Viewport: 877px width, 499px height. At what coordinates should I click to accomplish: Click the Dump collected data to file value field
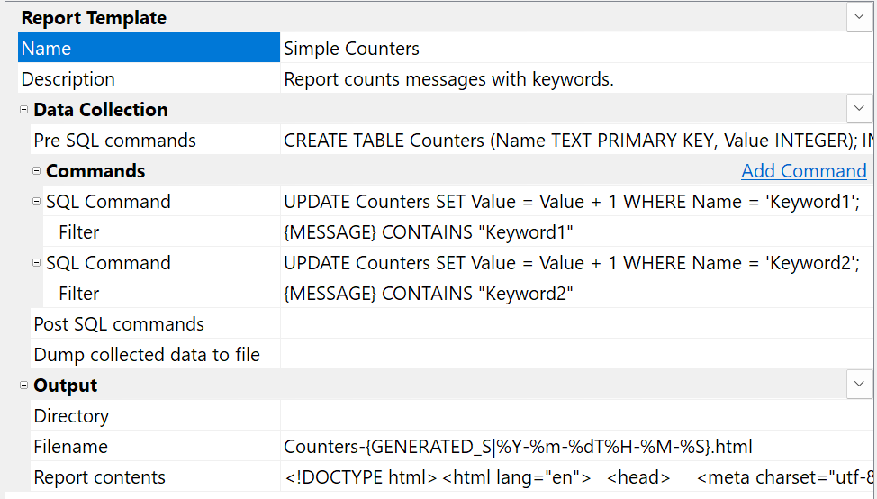pyautogui.click(x=576, y=355)
